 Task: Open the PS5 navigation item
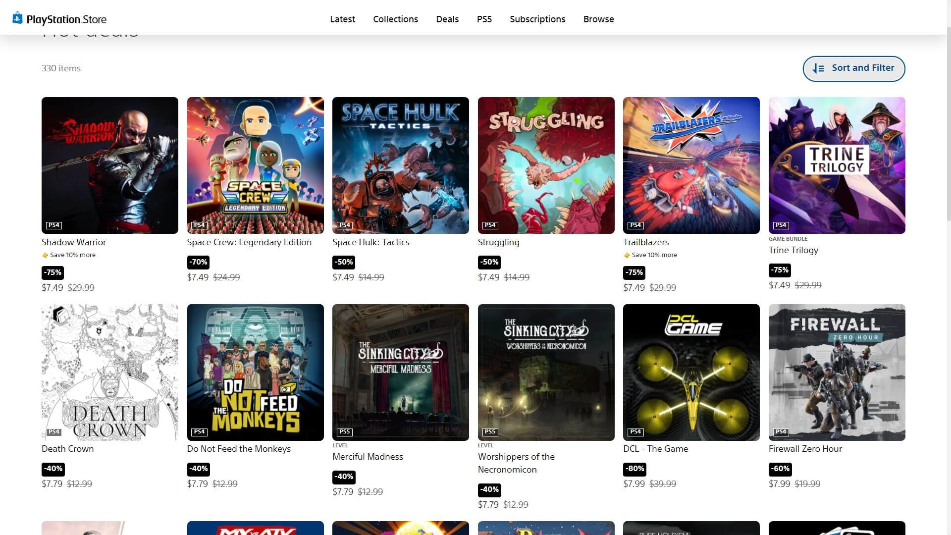tap(484, 19)
